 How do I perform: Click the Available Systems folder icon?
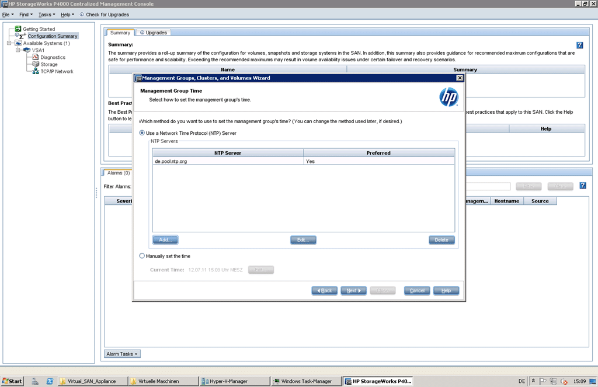coord(18,43)
